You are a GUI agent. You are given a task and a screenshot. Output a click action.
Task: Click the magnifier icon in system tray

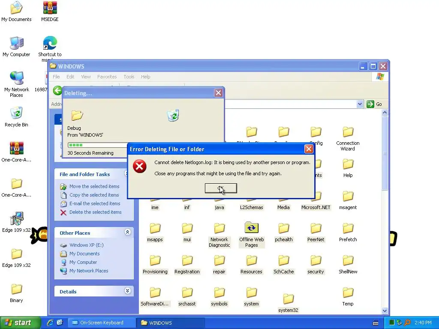[407, 323]
